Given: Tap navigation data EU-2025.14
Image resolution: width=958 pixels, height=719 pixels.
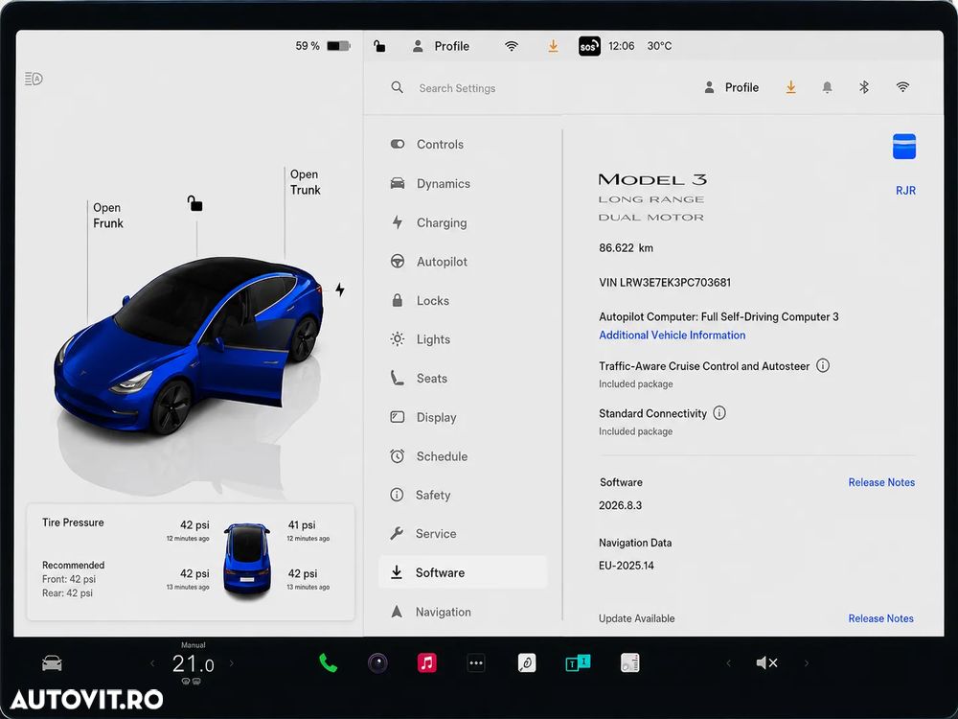Looking at the screenshot, I should (x=627, y=566).
